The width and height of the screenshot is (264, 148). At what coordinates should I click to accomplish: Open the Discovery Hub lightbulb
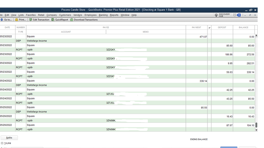(216, 15)
